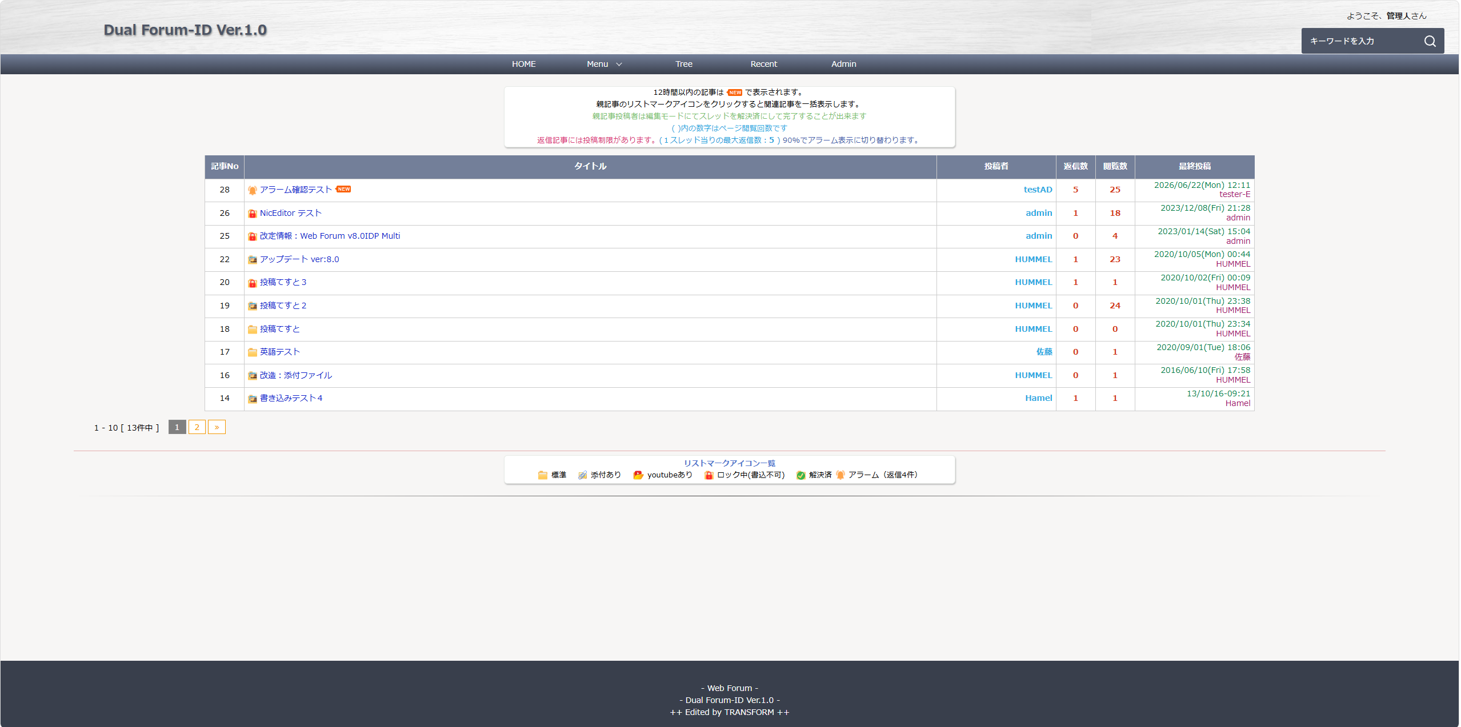
Task: Go to page 2 of thread list
Action: 197,427
